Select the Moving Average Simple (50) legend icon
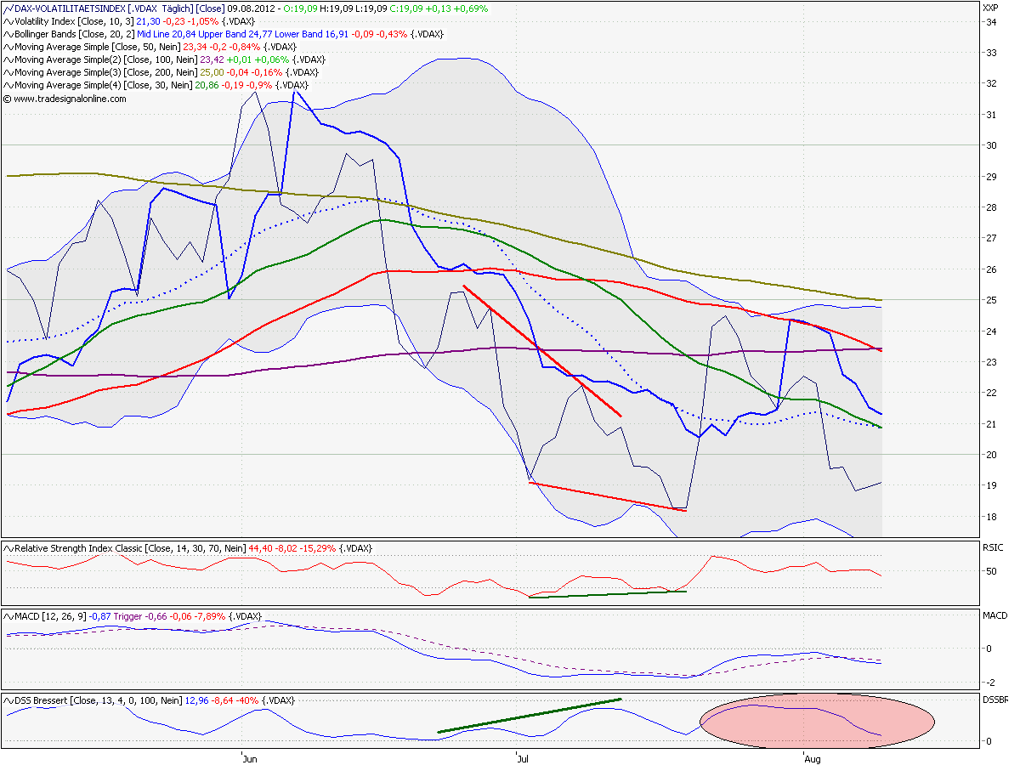Screen dimensions: 1020x765 click(7, 48)
